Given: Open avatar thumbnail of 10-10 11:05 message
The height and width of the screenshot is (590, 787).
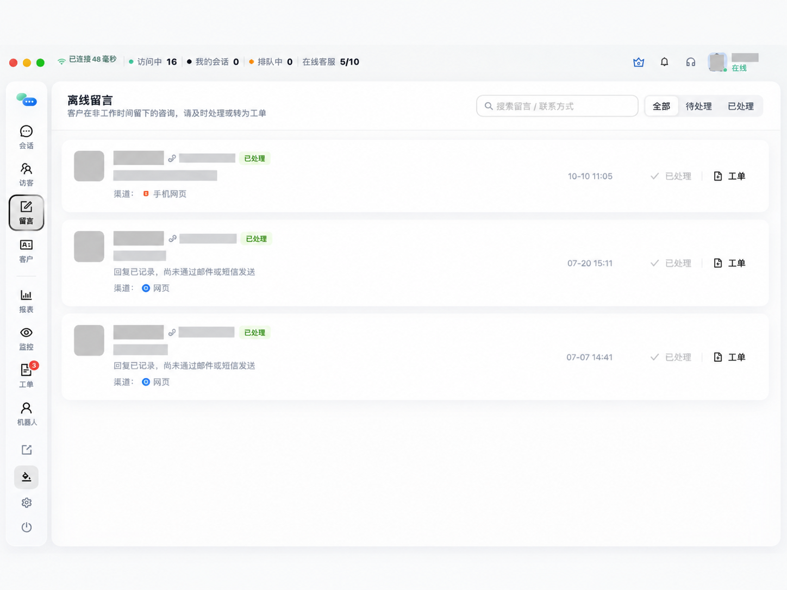Looking at the screenshot, I should (x=89, y=166).
